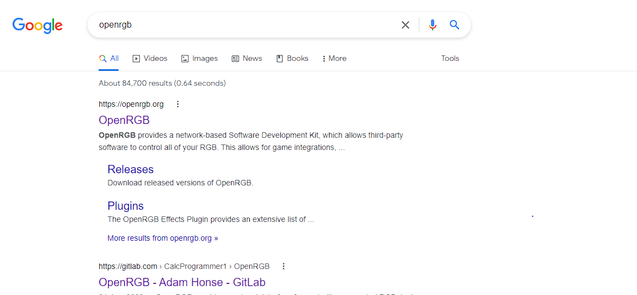Click the OpenRGB Effects Plugin description text
The height and width of the screenshot is (295, 637).
click(x=210, y=220)
